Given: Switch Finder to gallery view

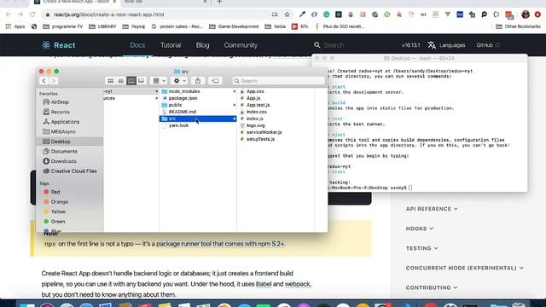Looking at the screenshot, I should click(x=141, y=81).
